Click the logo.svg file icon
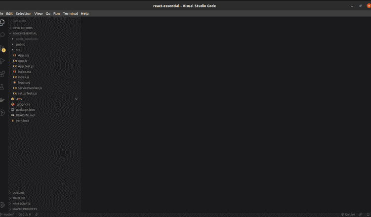371x217 pixels. 15,83
